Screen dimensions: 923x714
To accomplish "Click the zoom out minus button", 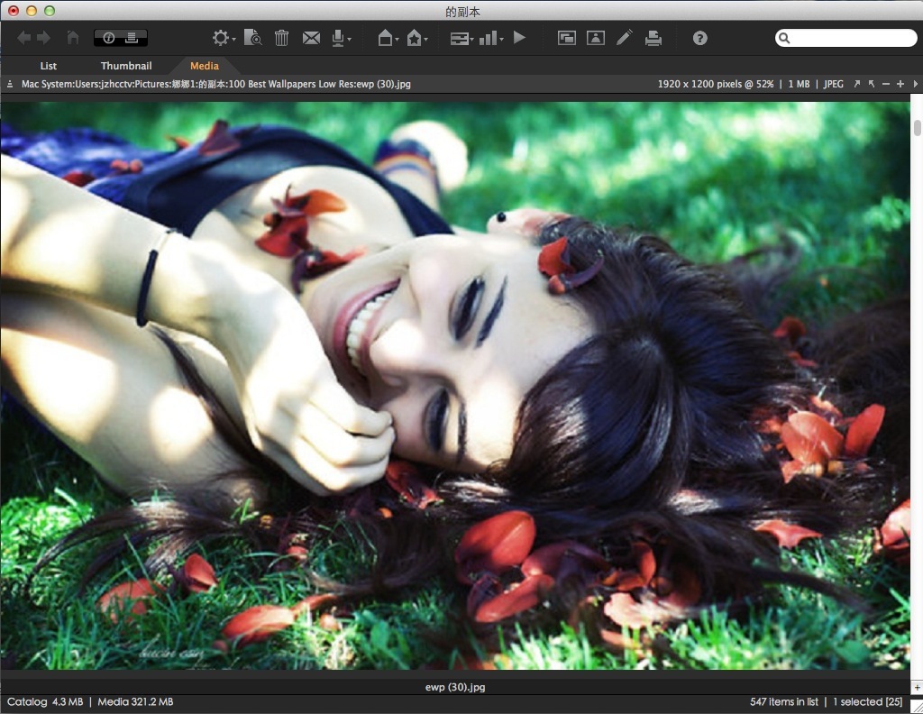I will pyautogui.click(x=886, y=84).
